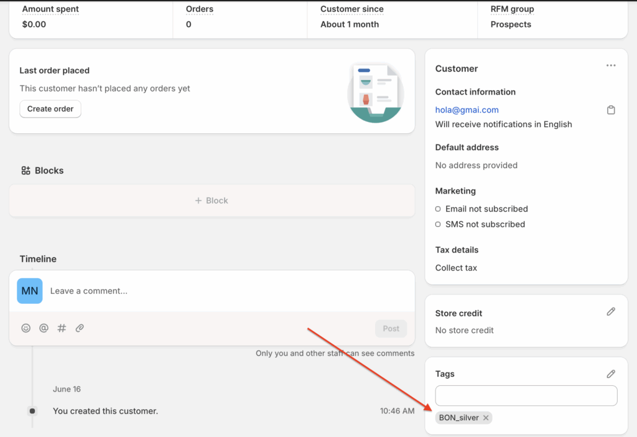Click the Post comment button
This screenshot has width=637, height=437.
click(x=391, y=329)
